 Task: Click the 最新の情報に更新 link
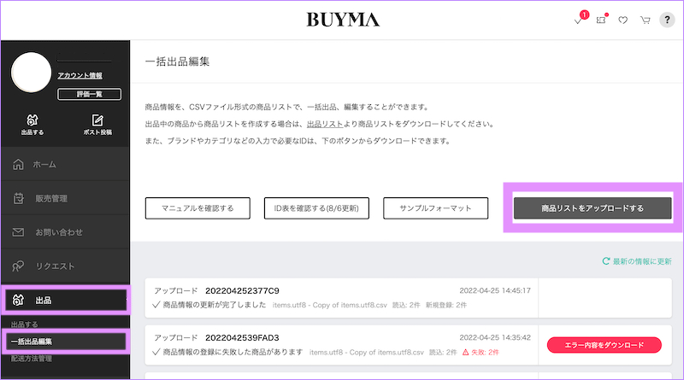pos(642,261)
